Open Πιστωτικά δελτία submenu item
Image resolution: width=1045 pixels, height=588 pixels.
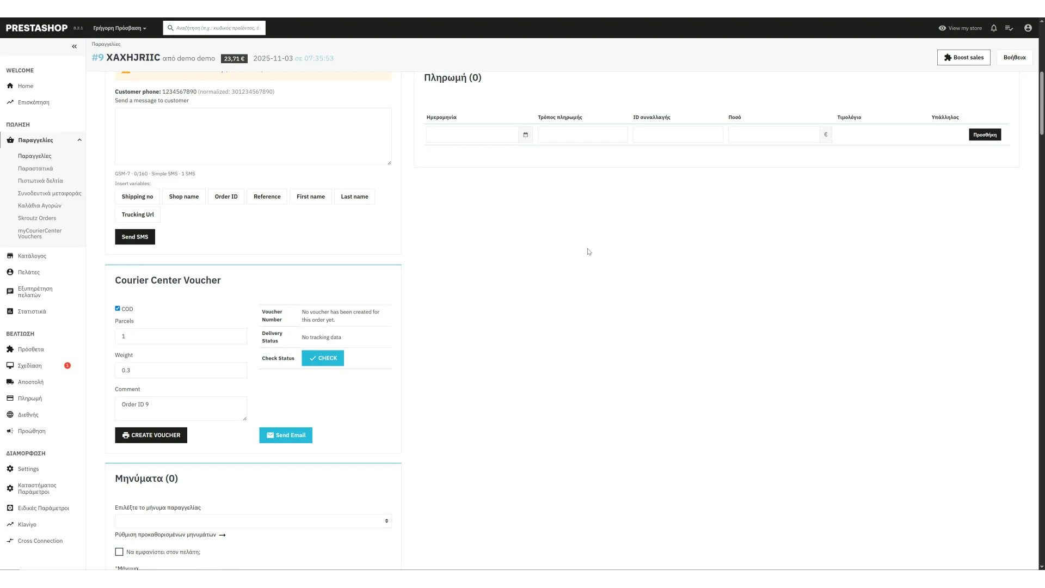coord(40,181)
